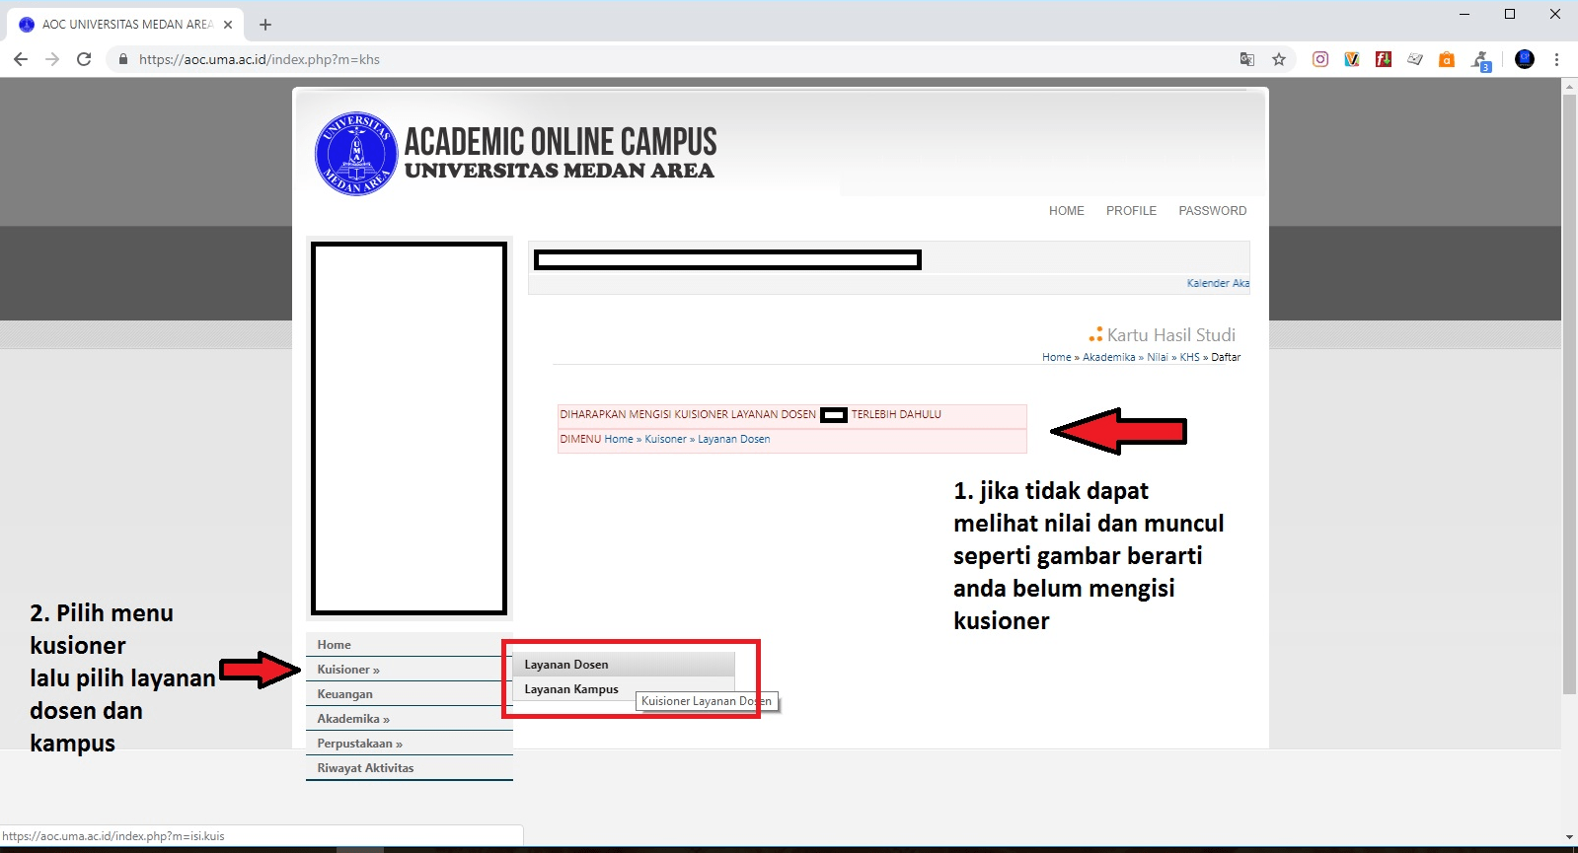Click the Academic Online Campus header title
Image resolution: width=1578 pixels, height=853 pixels.
coord(561,142)
